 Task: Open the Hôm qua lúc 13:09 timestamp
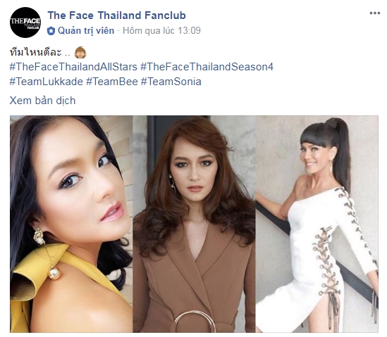(x=161, y=31)
